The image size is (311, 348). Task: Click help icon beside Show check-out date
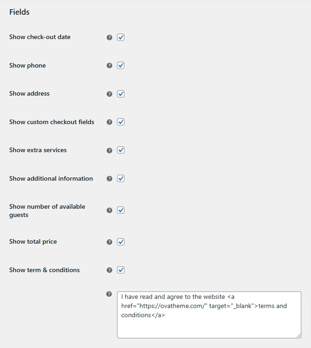click(x=109, y=38)
